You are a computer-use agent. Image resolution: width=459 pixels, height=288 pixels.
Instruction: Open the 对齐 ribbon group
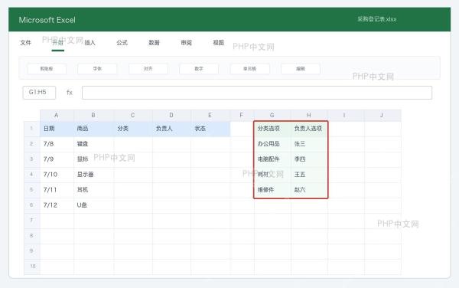[x=148, y=69]
